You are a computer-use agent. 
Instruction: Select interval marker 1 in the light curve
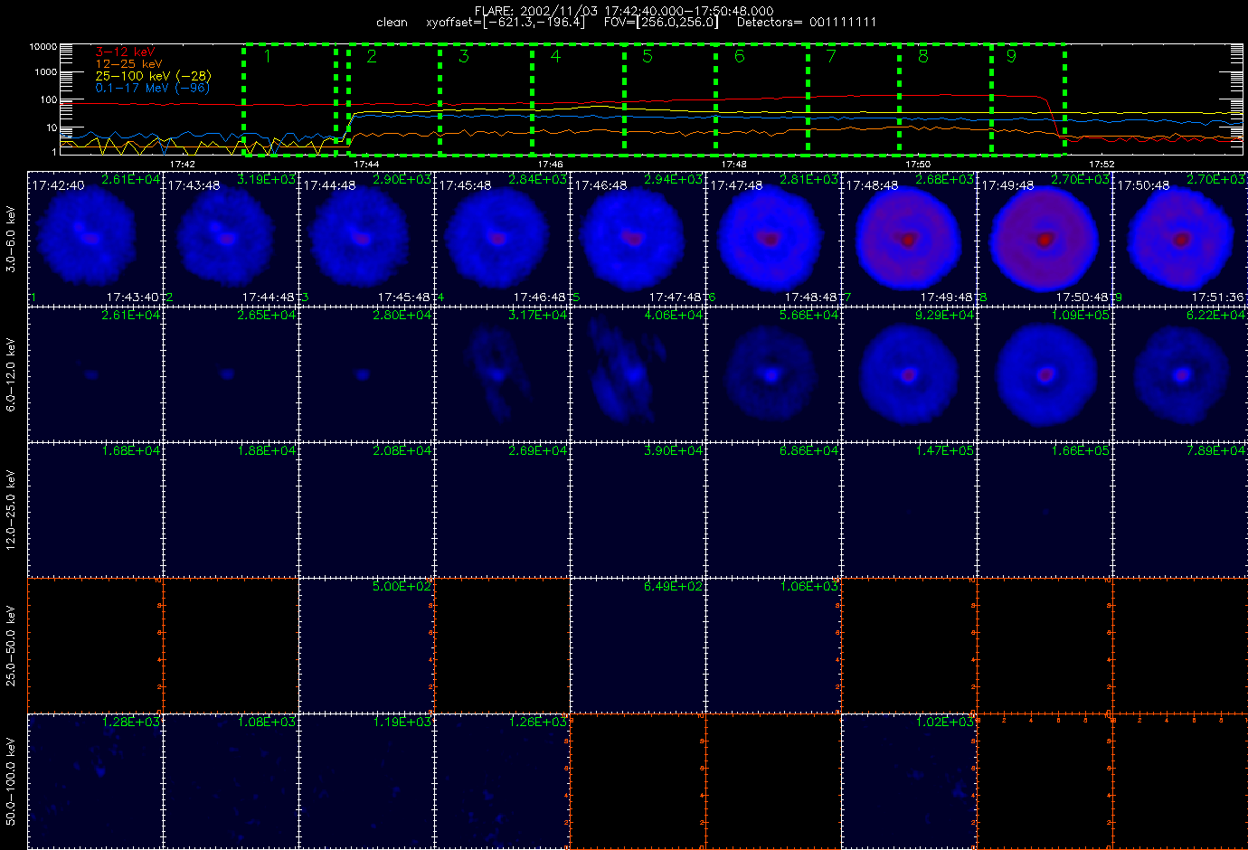[268, 56]
